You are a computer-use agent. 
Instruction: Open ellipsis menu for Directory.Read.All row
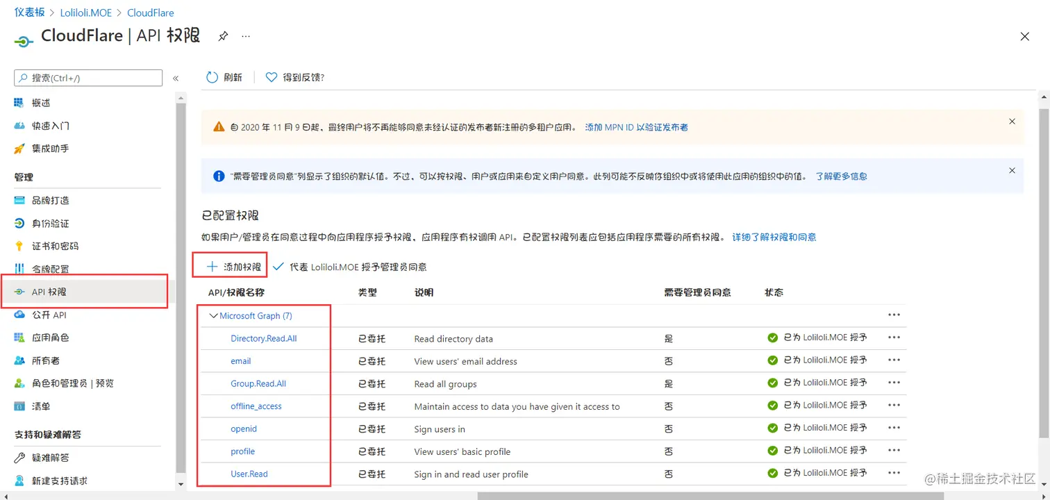tap(894, 337)
